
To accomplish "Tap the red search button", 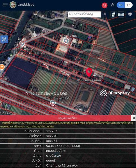I will [x=105, y=5].
